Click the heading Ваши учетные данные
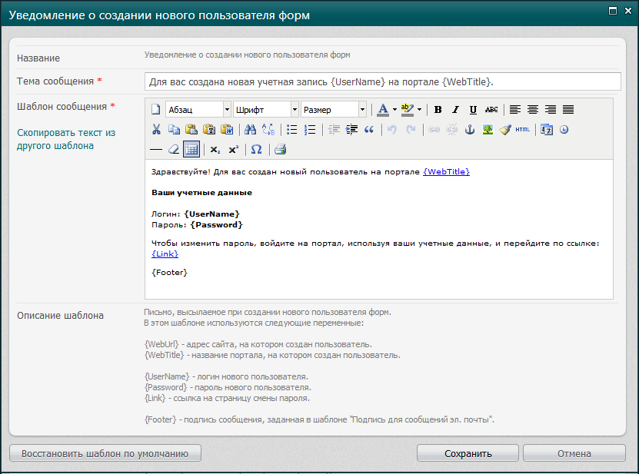 click(201, 193)
